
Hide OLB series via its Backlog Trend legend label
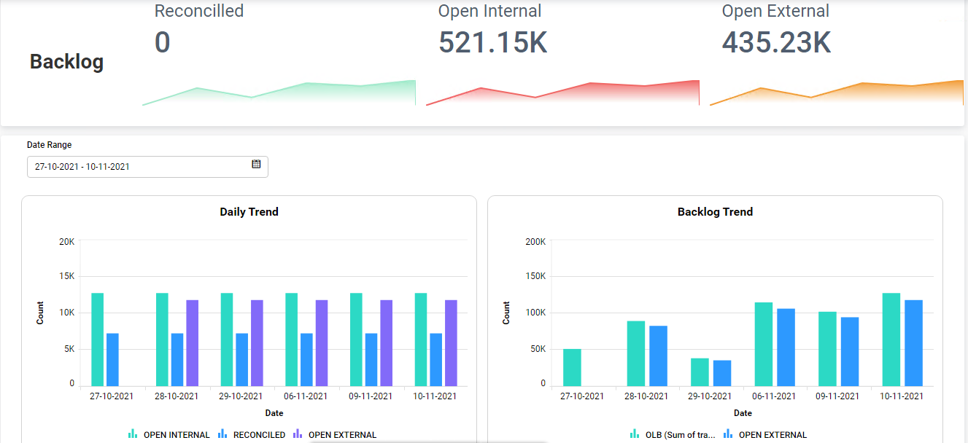coord(680,435)
